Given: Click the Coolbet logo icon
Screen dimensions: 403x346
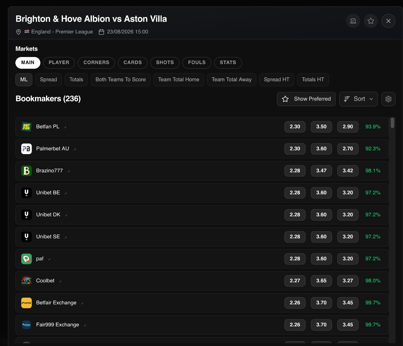Looking at the screenshot, I should (26, 281).
